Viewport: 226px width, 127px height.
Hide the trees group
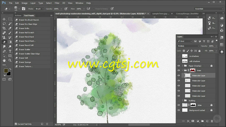[179, 70]
